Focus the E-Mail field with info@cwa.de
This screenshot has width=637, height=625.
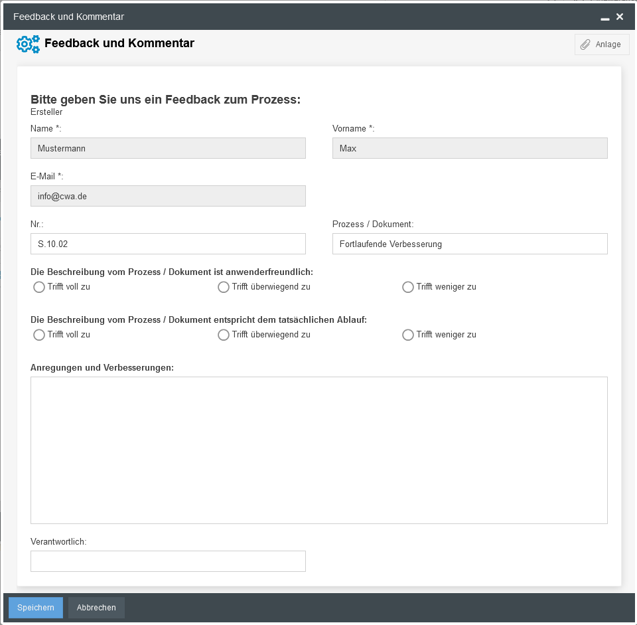point(168,196)
